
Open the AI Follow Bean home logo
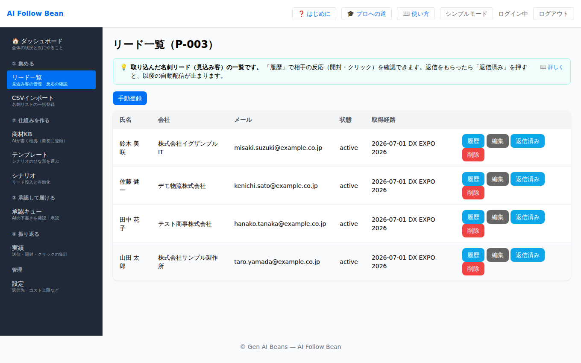click(35, 14)
